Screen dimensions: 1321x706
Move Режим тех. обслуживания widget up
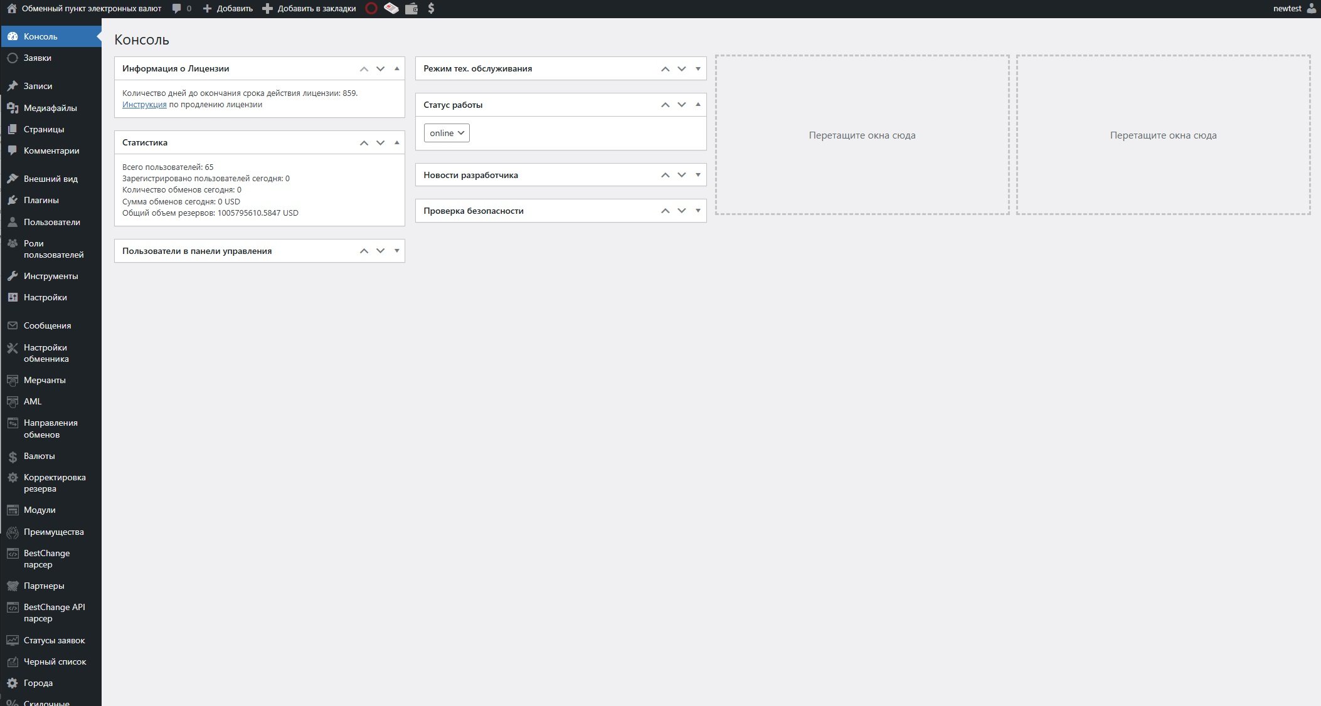coord(665,69)
